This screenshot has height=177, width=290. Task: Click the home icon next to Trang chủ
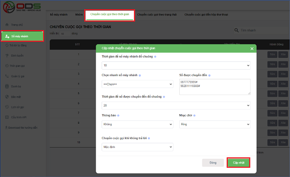coord(7,25)
